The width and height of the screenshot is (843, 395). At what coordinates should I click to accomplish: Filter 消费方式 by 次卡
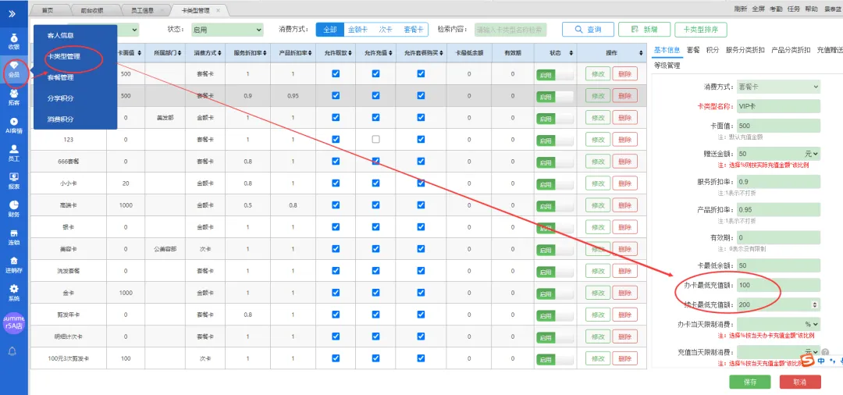(386, 30)
